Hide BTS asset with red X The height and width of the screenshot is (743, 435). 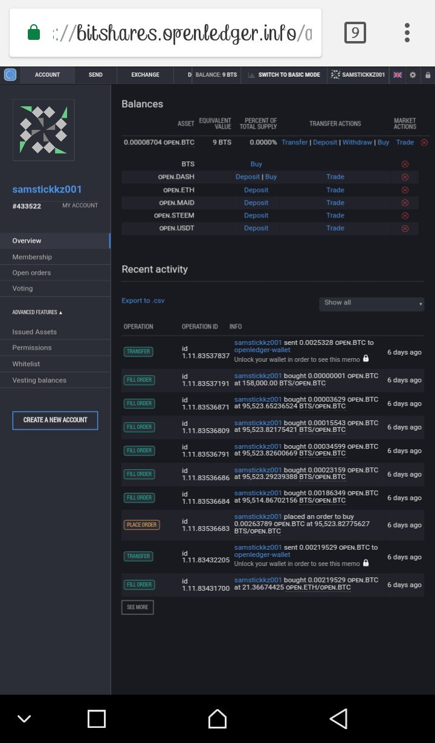click(405, 164)
